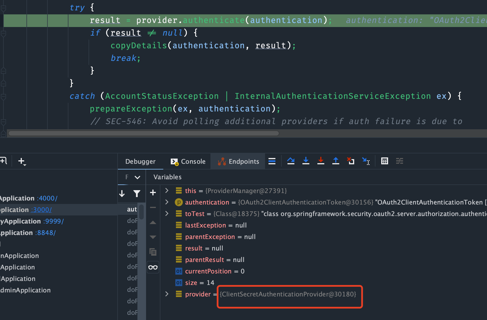Expand the 'this' ProviderManager variable
The image size is (487, 320).
[x=167, y=190]
